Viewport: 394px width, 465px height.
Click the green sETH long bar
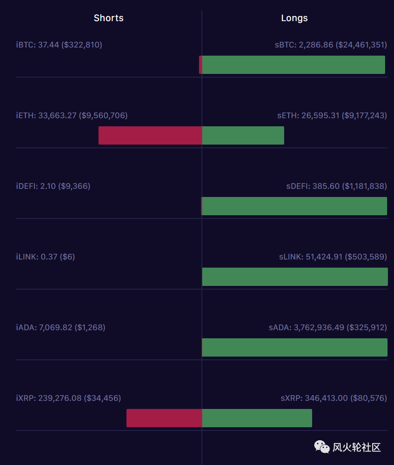pyautogui.click(x=243, y=136)
